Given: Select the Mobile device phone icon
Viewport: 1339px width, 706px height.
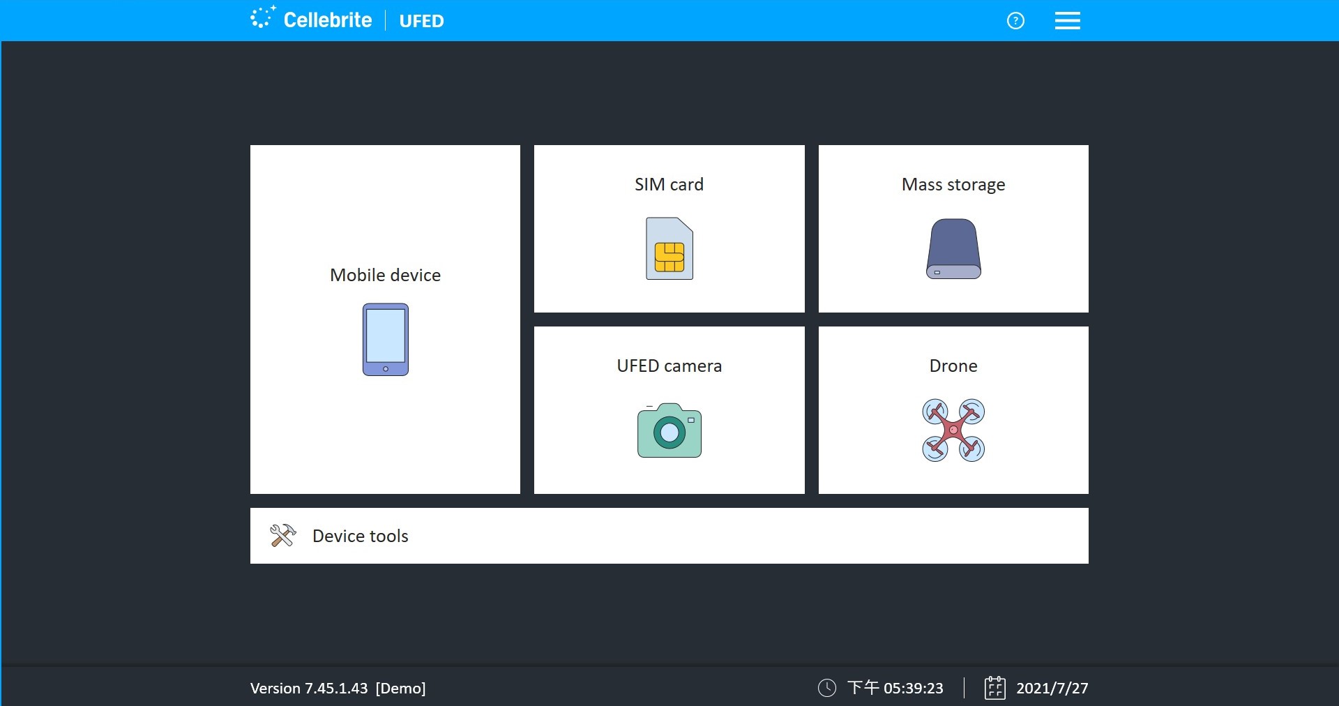Looking at the screenshot, I should [x=386, y=340].
